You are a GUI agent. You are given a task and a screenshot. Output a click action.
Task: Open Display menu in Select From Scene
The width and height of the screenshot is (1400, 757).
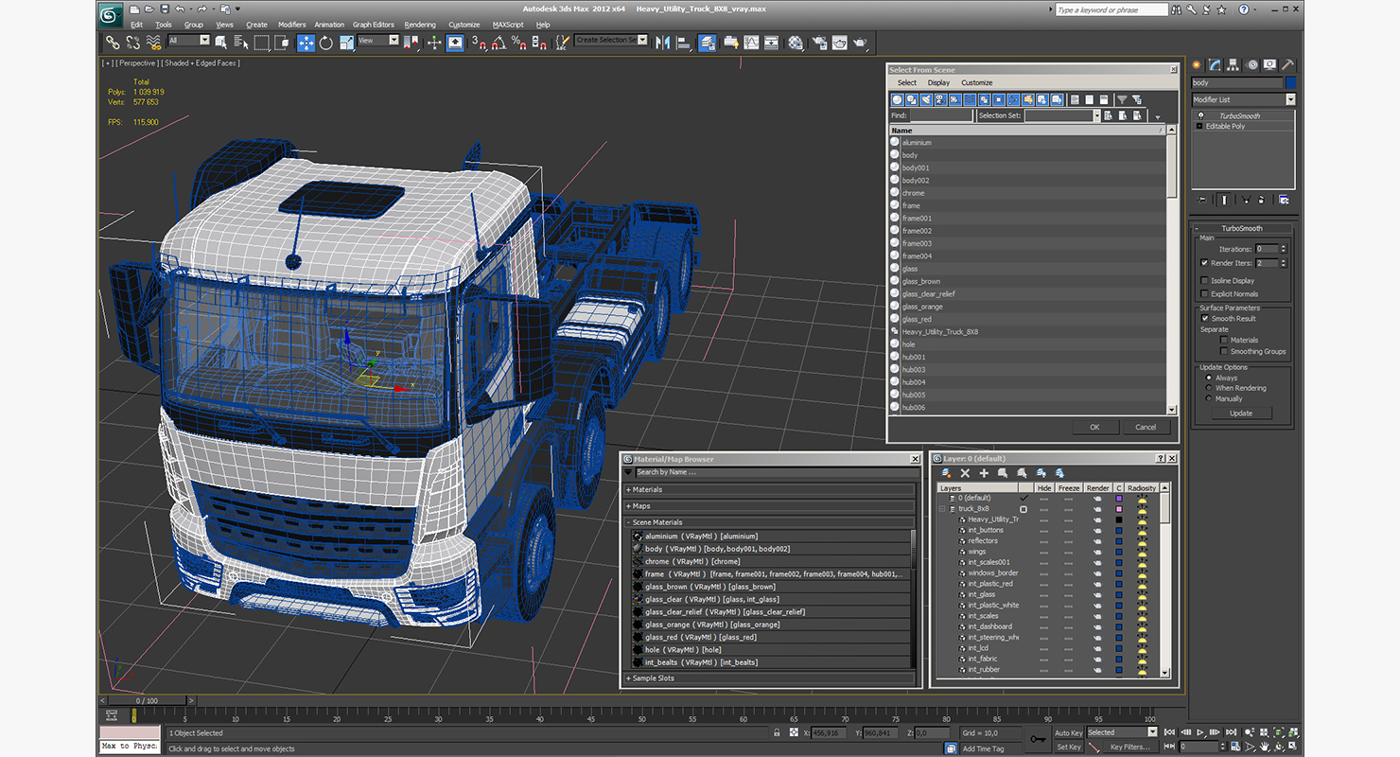pyautogui.click(x=938, y=82)
